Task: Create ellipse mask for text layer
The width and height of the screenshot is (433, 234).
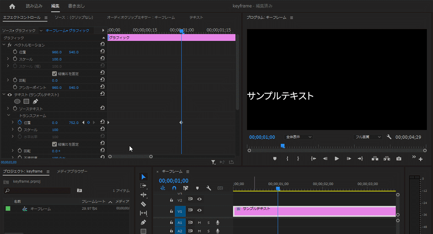Action: (x=17, y=102)
